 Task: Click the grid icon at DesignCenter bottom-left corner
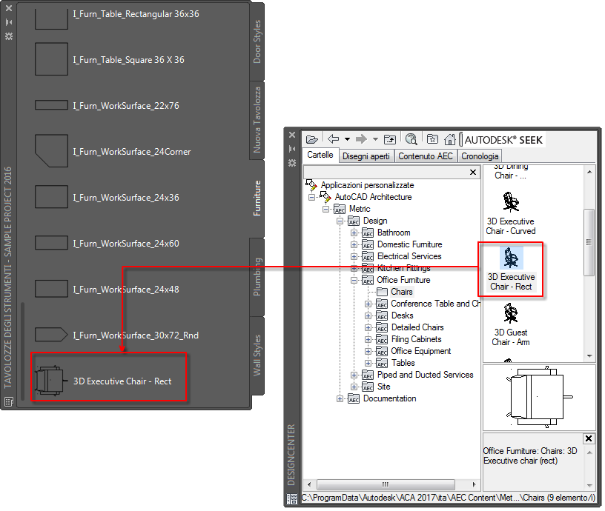point(292,499)
